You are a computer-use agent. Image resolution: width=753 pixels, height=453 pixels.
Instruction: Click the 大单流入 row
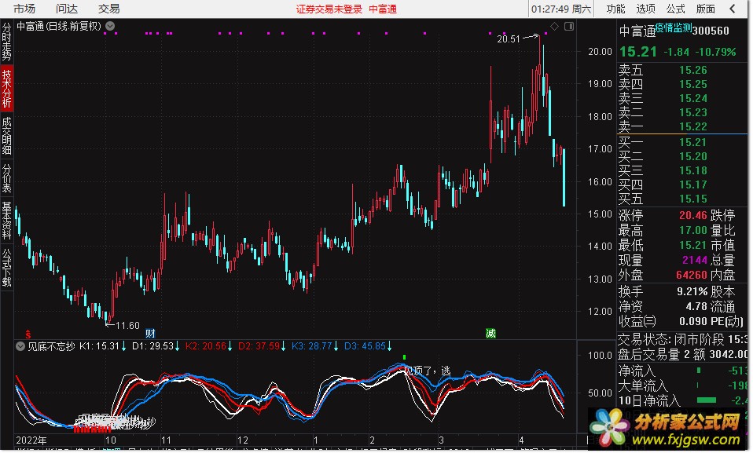[682, 385]
